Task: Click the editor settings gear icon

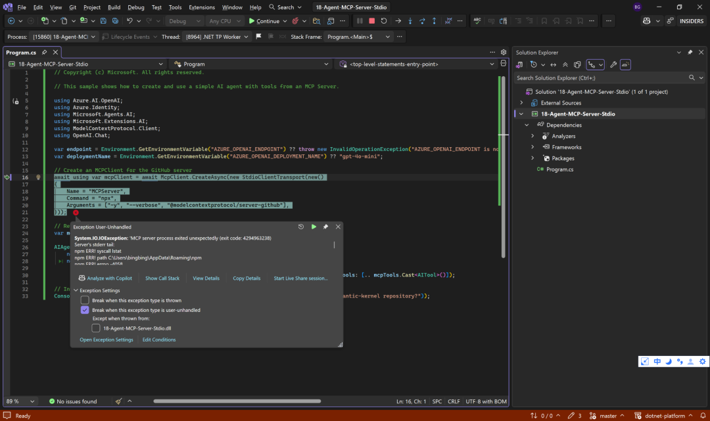Action: (x=504, y=53)
